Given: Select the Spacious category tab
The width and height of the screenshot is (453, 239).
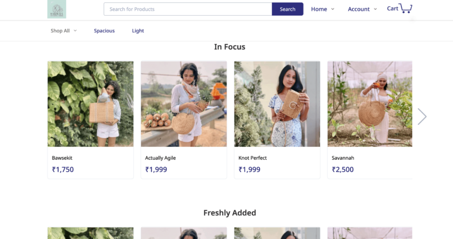Looking at the screenshot, I should (x=104, y=31).
